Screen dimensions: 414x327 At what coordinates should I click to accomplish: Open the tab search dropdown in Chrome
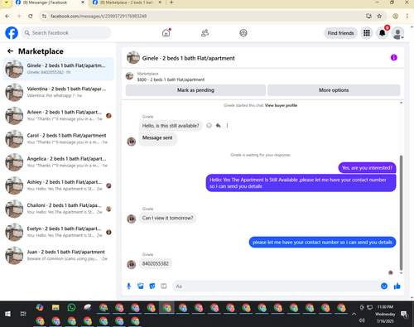point(7,2)
